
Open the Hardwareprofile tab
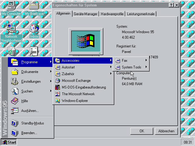point(112,14)
